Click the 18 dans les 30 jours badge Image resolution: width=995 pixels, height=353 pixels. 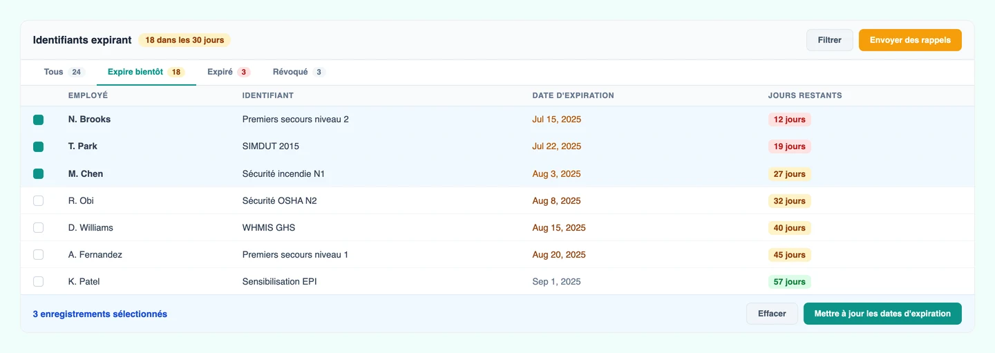(184, 40)
